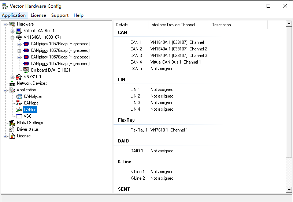
Task: Select the FlexRay 1 row
Action: point(159,130)
